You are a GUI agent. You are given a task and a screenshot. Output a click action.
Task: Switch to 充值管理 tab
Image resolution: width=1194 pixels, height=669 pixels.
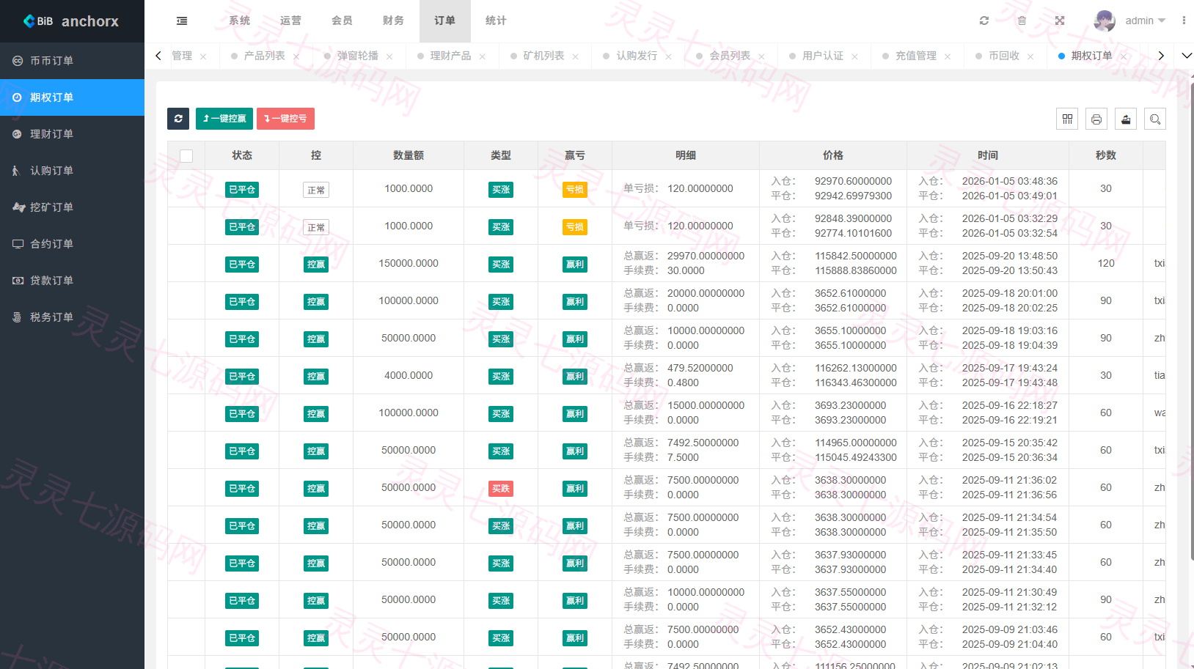[916, 56]
